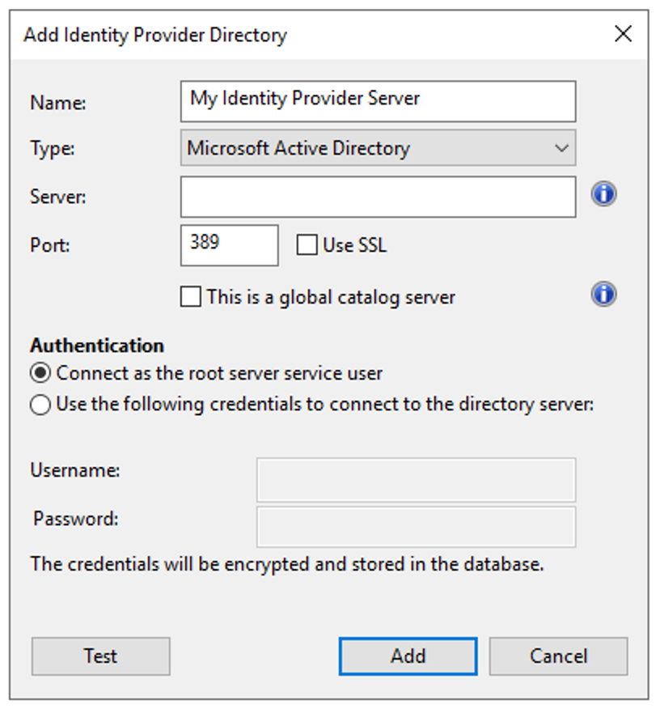The width and height of the screenshot is (660, 709).
Task: Cancel the dialog
Action: coord(558,656)
